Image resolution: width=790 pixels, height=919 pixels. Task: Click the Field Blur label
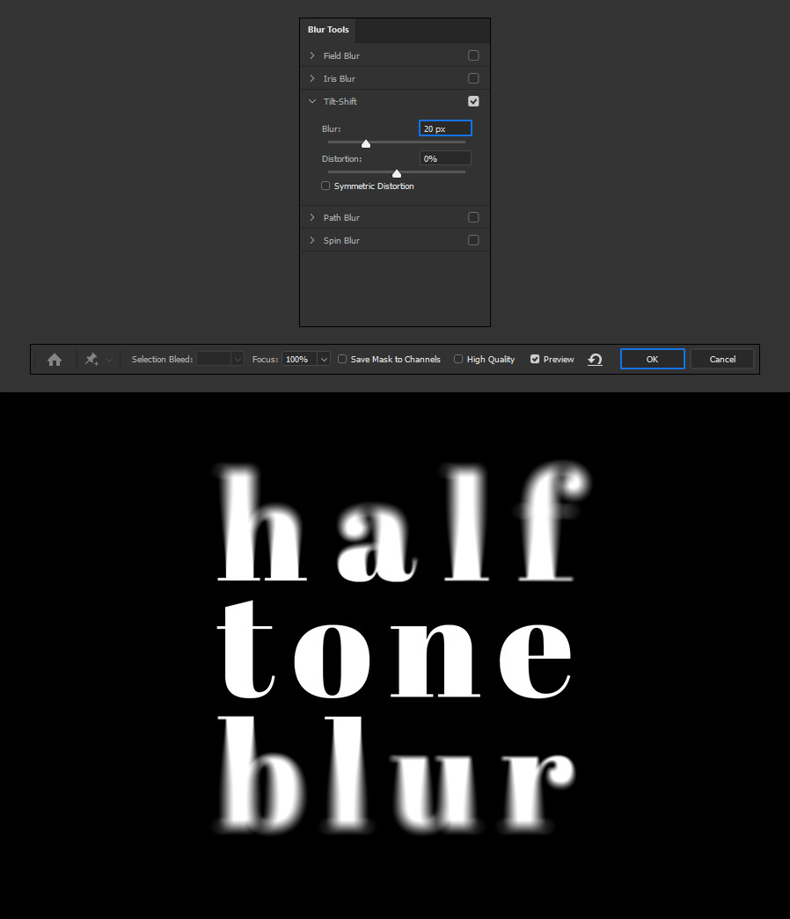tap(341, 55)
